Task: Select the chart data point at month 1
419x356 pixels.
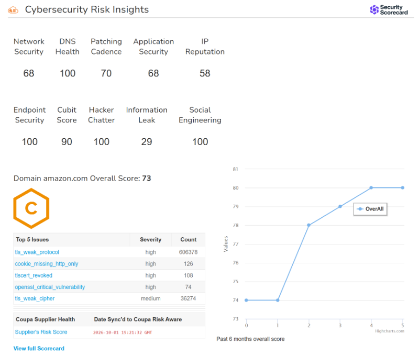Action: point(278,300)
